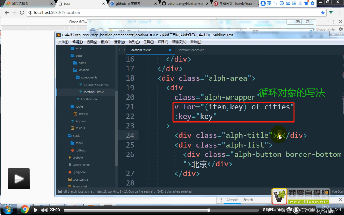Open .babelrc file in sidebar
Screen dimensions: 344x215
[x=76, y=158]
